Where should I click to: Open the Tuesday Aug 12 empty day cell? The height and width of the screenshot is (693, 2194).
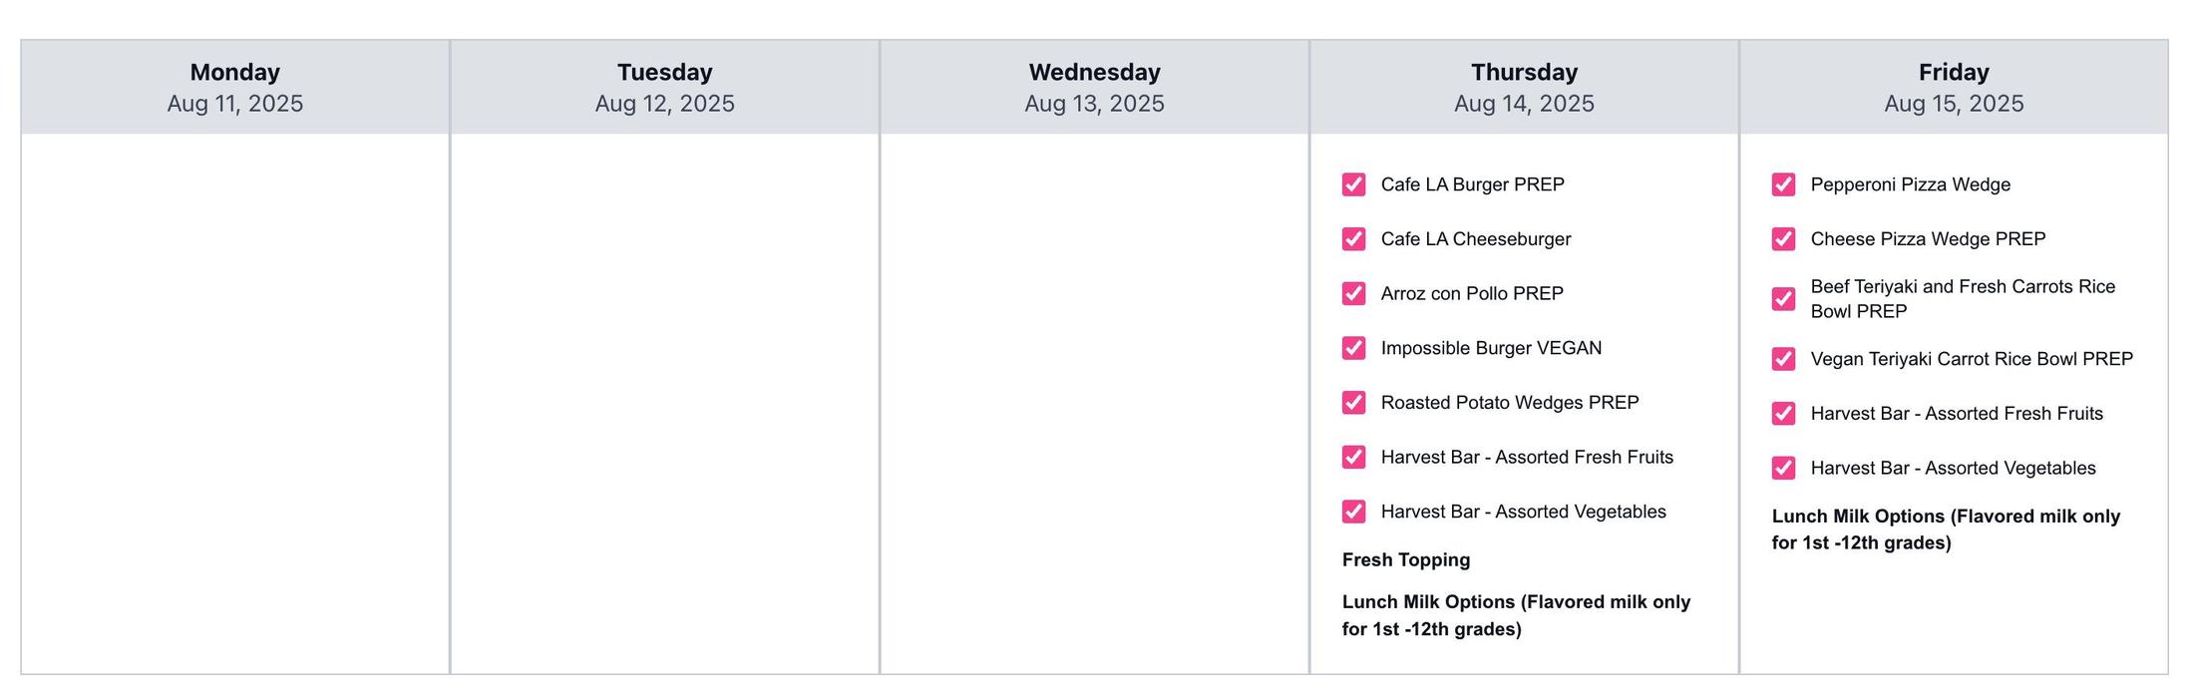tap(665, 404)
